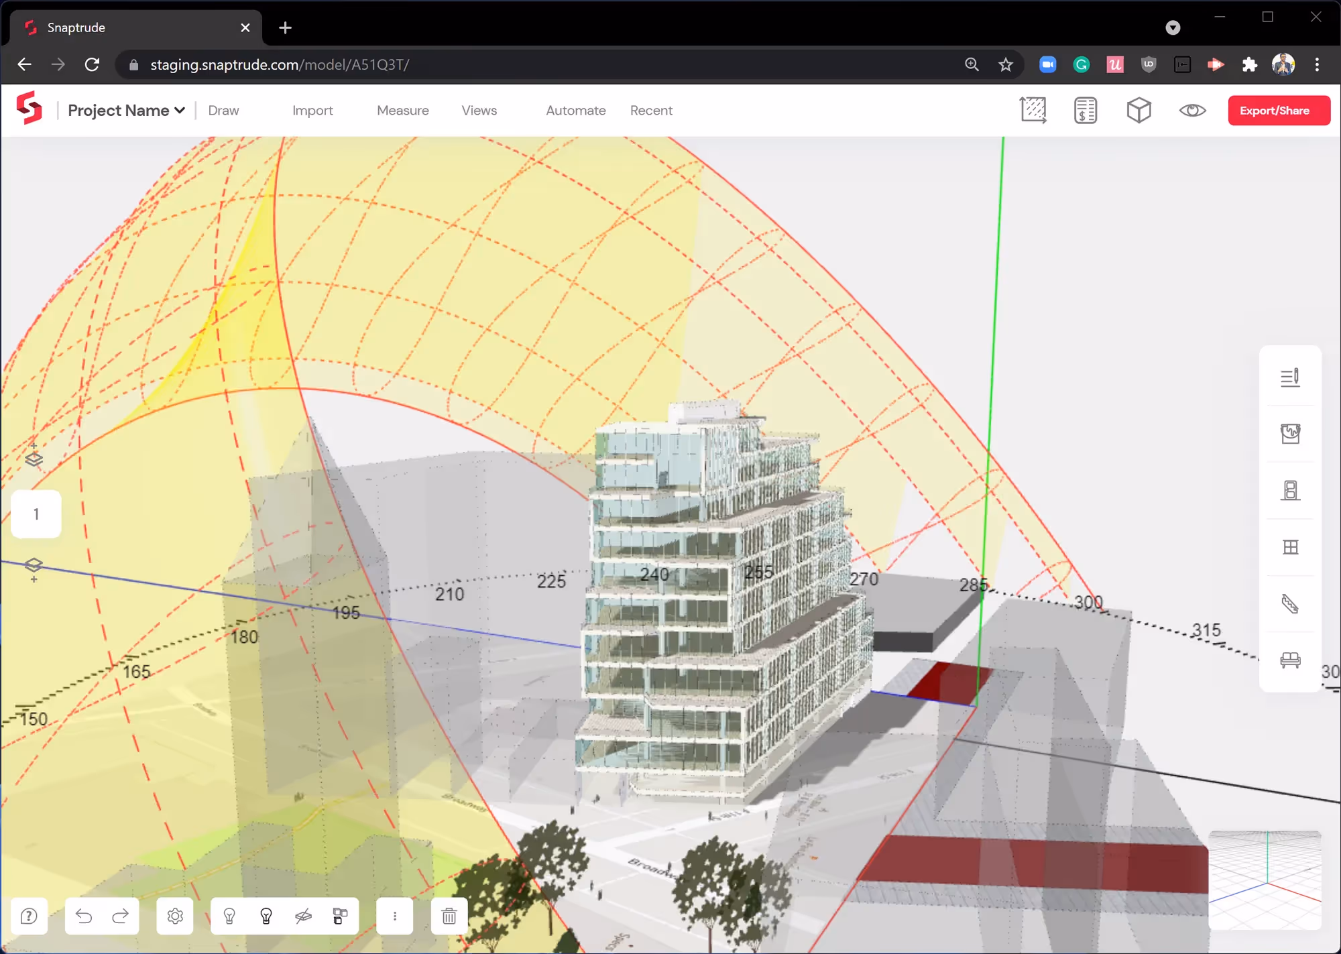The width and height of the screenshot is (1341, 954).
Task: Open the windows library icon
Action: [x=1290, y=547]
